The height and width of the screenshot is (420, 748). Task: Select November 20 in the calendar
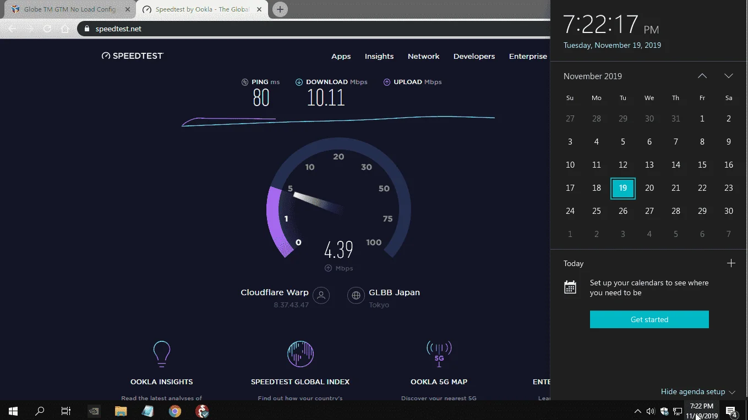click(649, 188)
